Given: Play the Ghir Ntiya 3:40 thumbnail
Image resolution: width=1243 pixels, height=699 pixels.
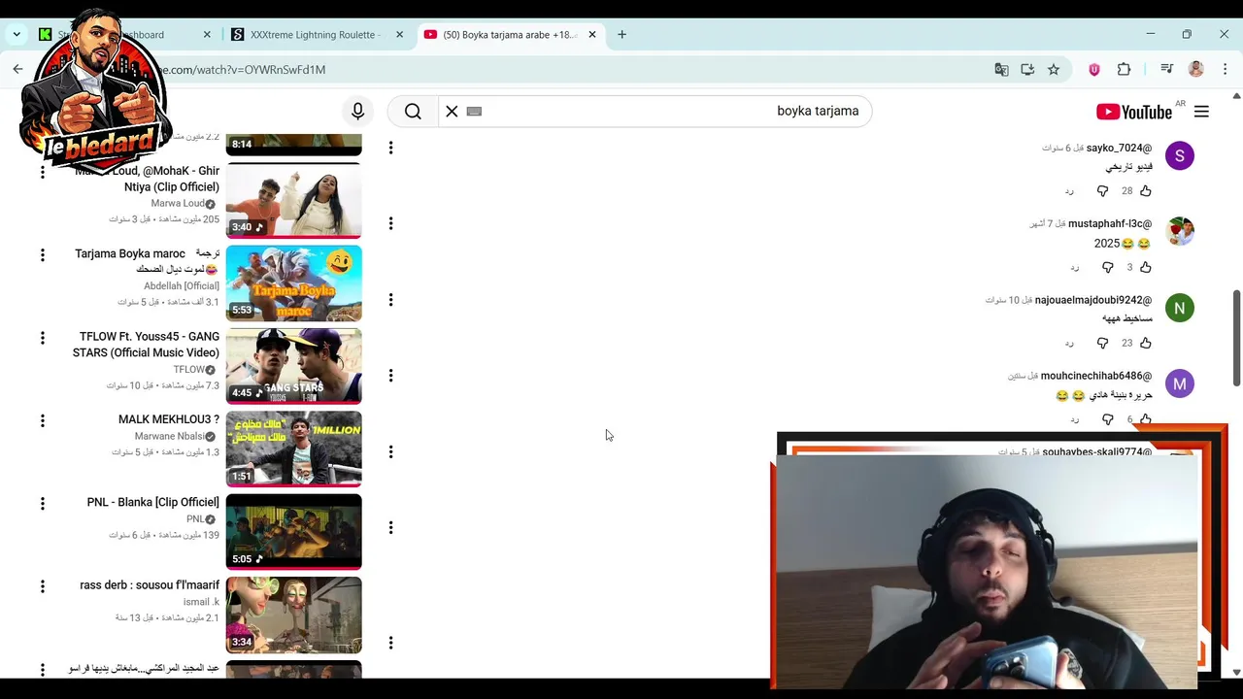Looking at the screenshot, I should coord(293,200).
